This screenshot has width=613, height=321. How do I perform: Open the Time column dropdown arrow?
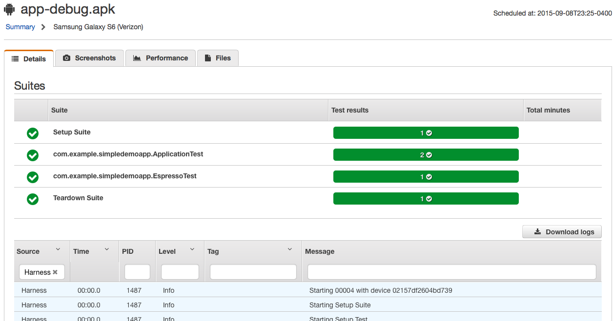(x=107, y=249)
